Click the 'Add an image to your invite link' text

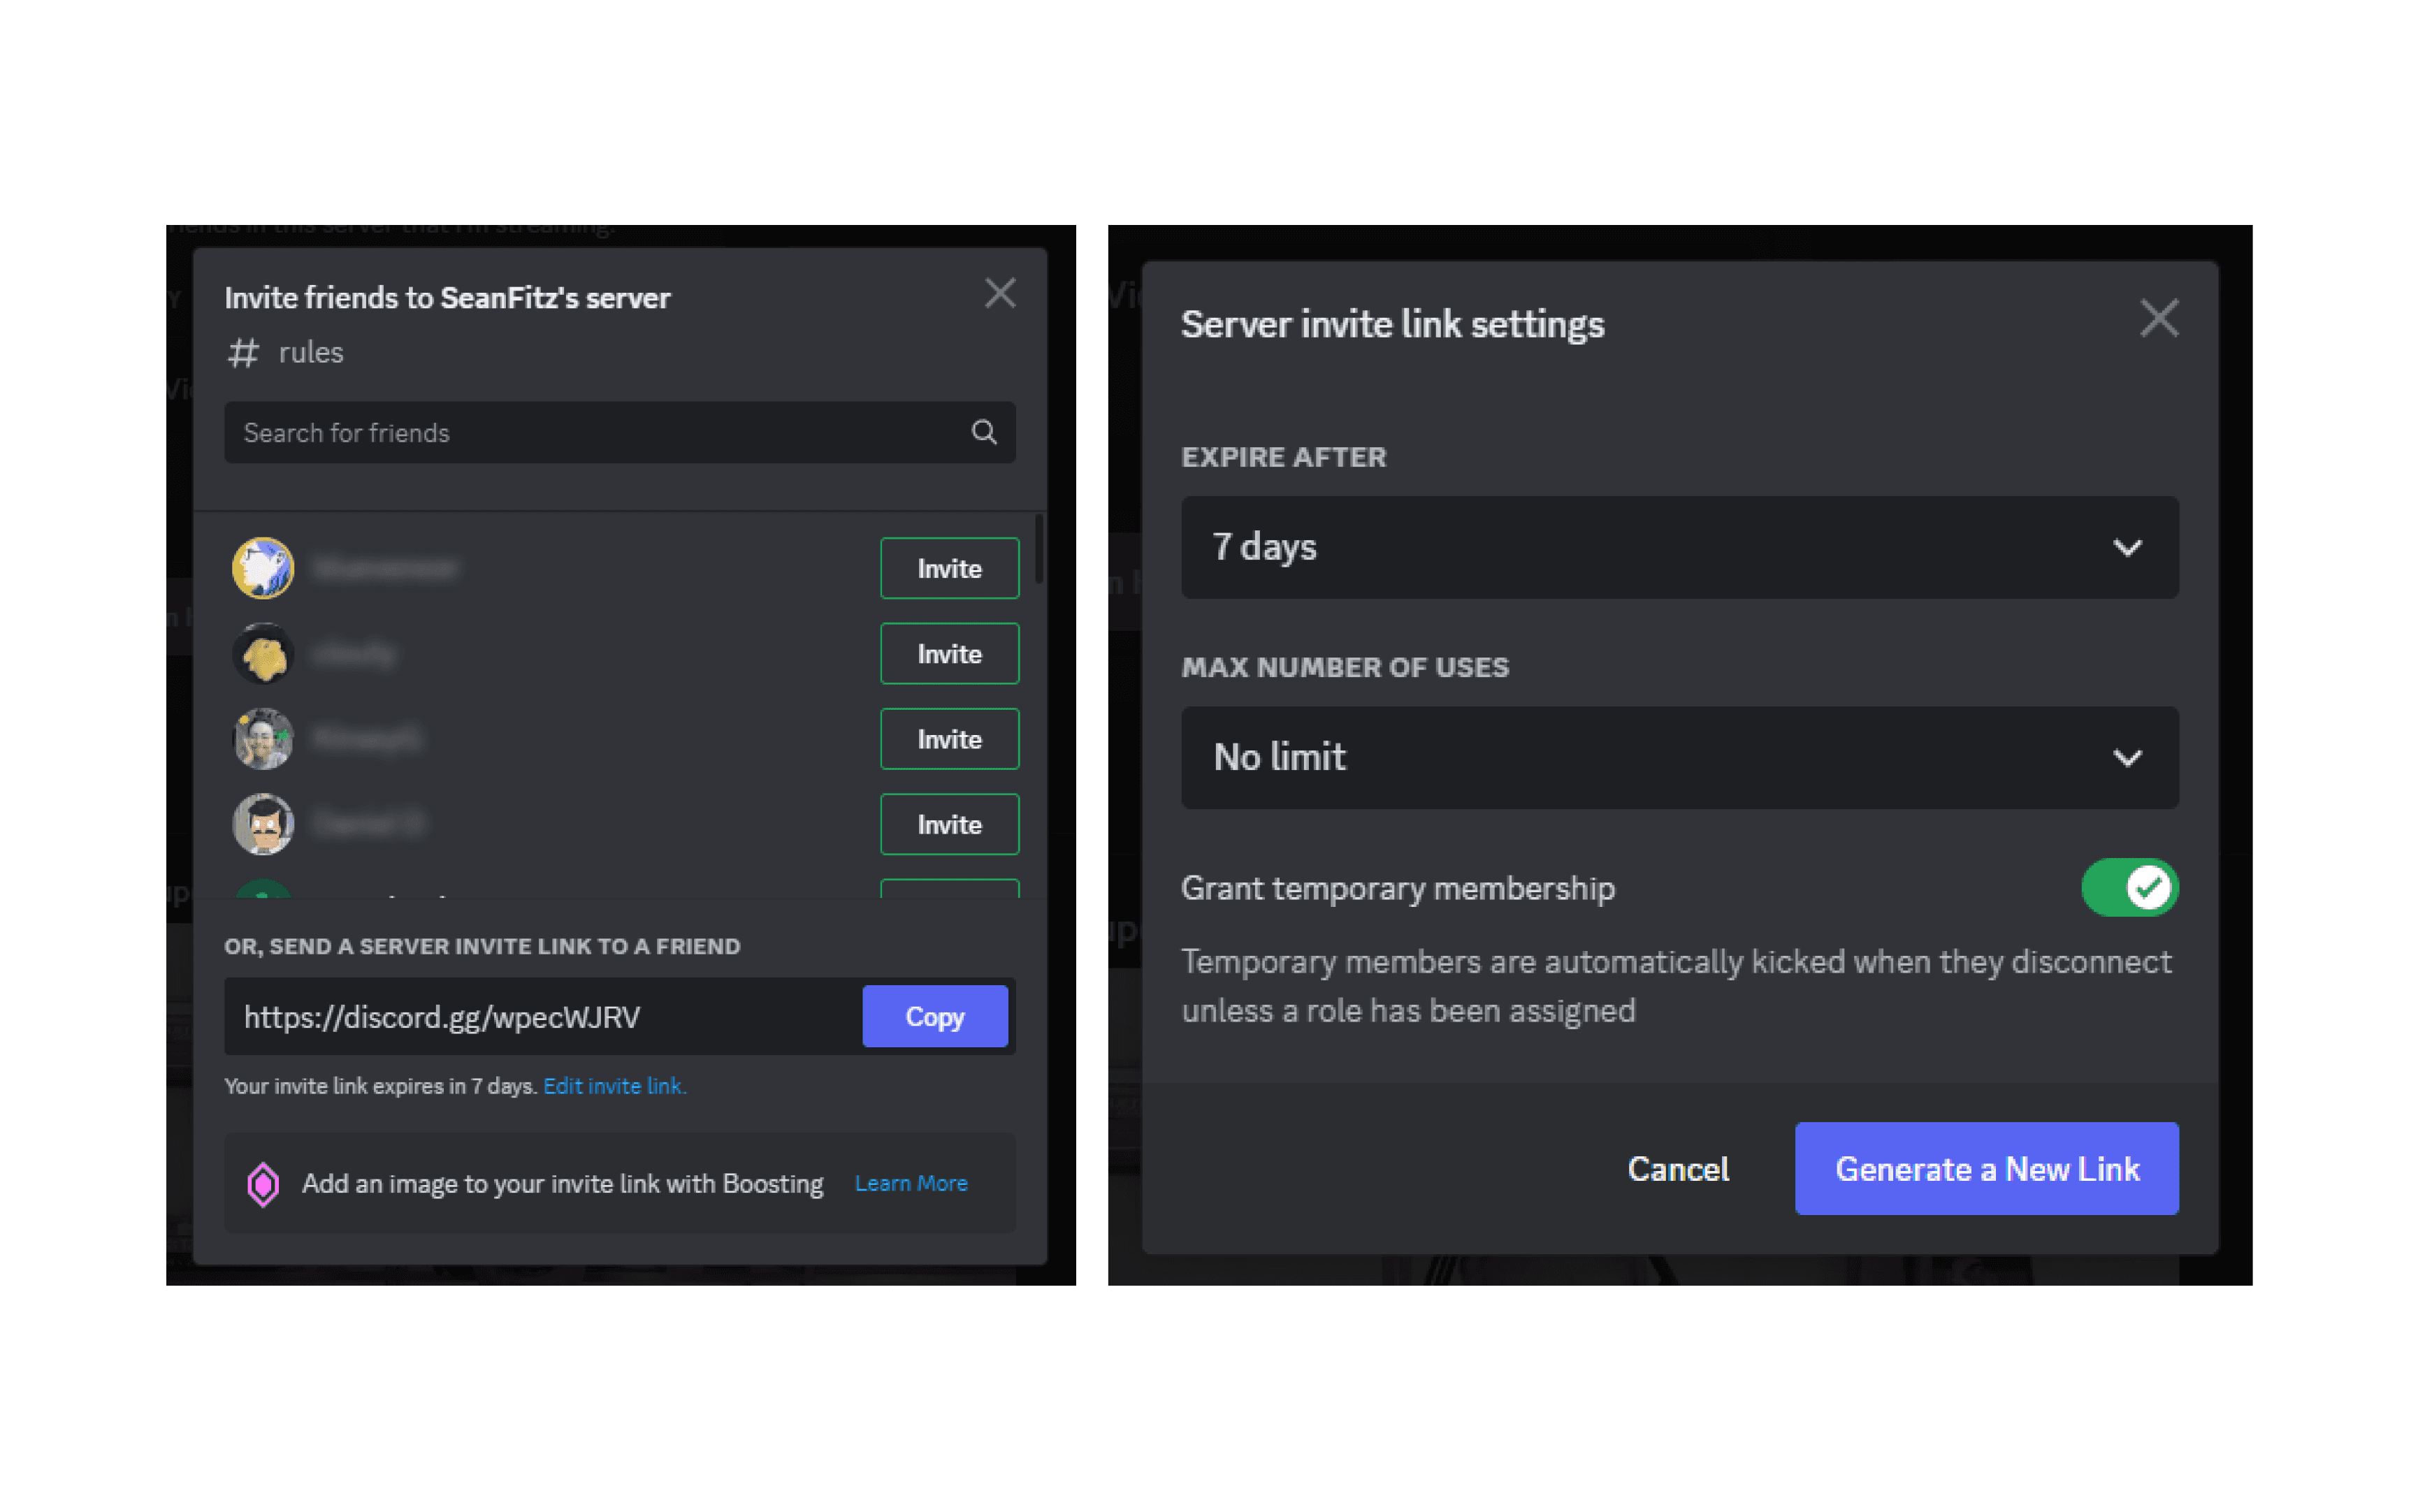pyautogui.click(x=563, y=1184)
